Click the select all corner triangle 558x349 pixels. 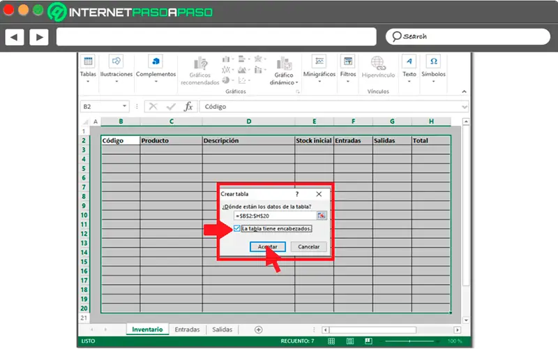tap(85, 121)
